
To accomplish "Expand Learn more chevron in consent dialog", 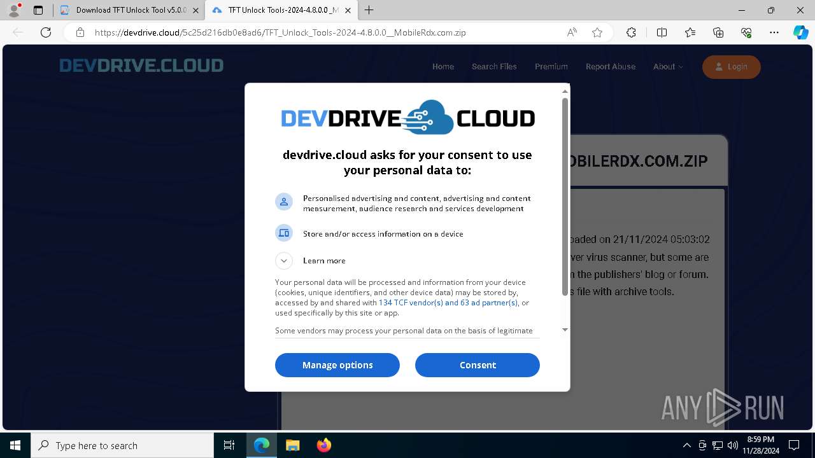I will pos(284,261).
